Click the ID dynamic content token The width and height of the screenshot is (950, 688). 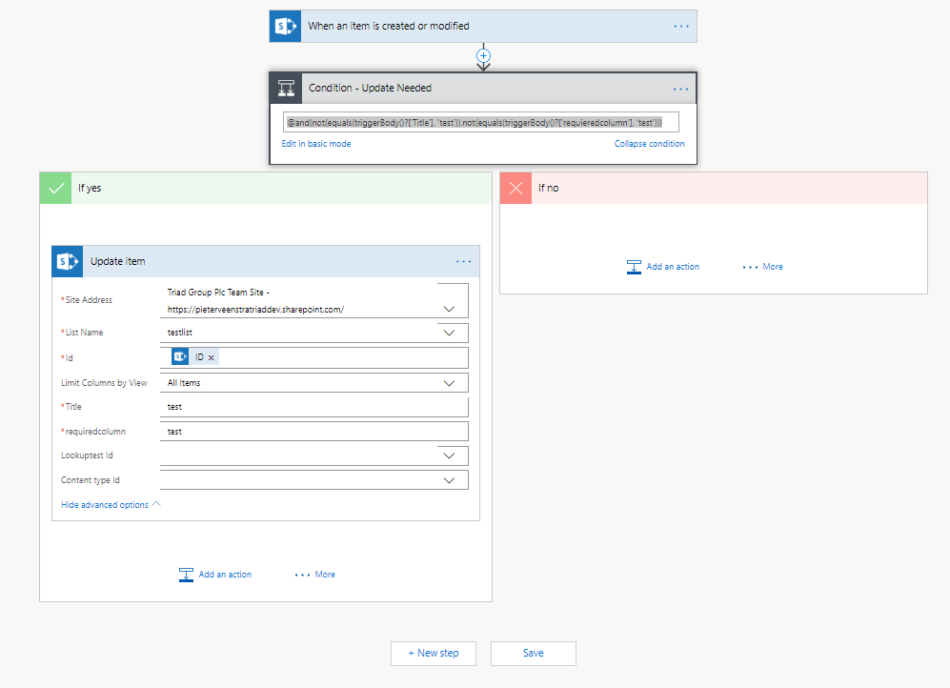click(194, 357)
